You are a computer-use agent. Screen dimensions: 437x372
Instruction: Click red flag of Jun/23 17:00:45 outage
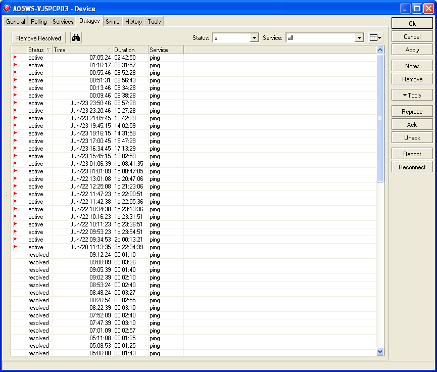(15, 141)
